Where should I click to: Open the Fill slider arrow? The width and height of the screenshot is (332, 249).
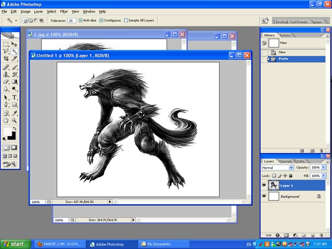tap(324, 176)
